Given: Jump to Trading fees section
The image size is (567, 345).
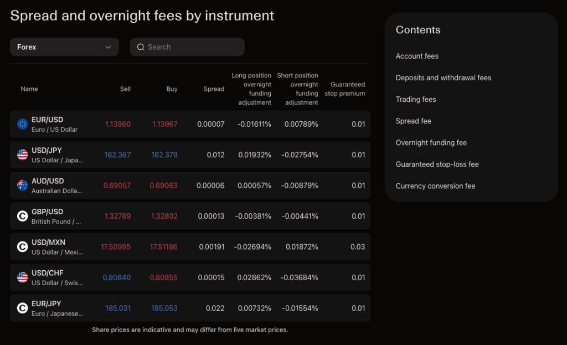Looking at the screenshot, I should pos(416,100).
